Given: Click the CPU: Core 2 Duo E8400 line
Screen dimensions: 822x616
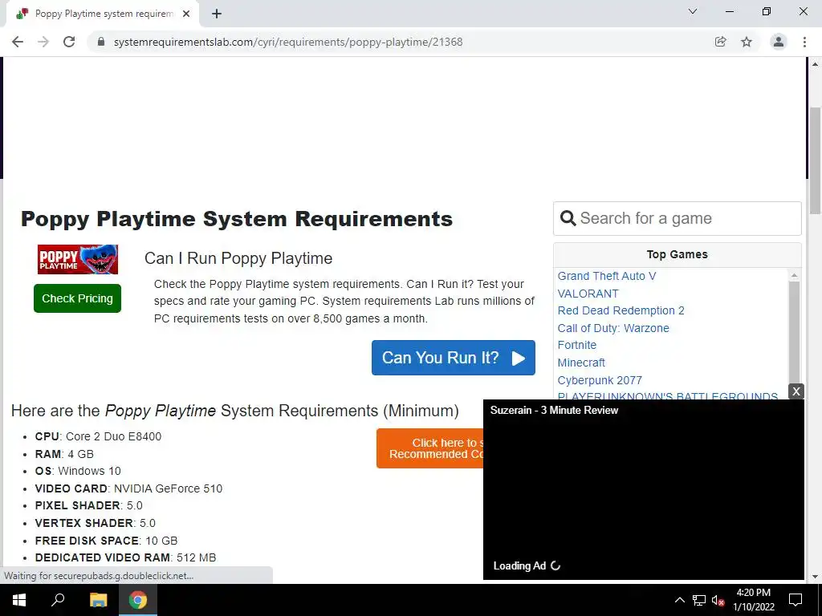Looking at the screenshot, I should pyautogui.click(x=98, y=436).
